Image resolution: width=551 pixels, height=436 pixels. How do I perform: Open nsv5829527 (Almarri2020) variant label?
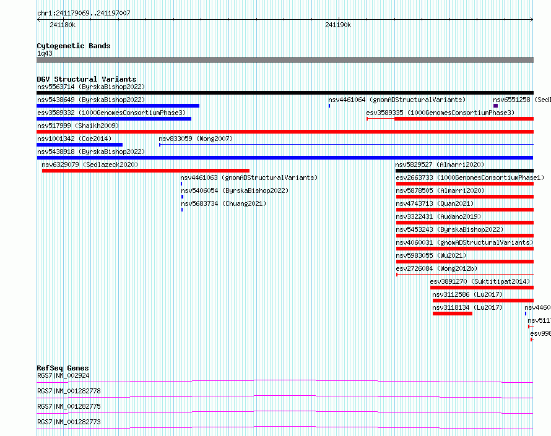click(440, 165)
